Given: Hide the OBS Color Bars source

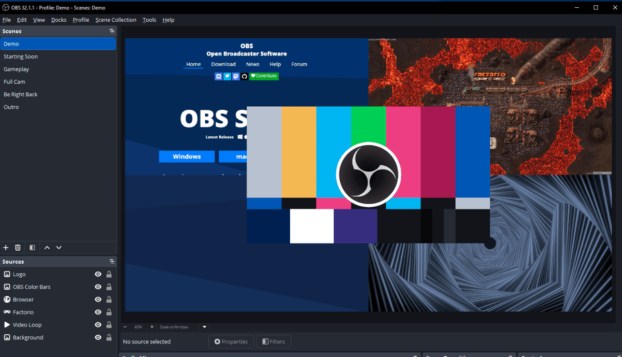Looking at the screenshot, I should [x=98, y=287].
